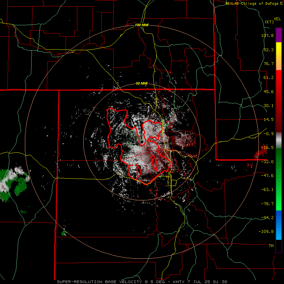Pick the gray segment of the color bar
The width and height of the screenshot is (284, 284).
(x=279, y=140)
